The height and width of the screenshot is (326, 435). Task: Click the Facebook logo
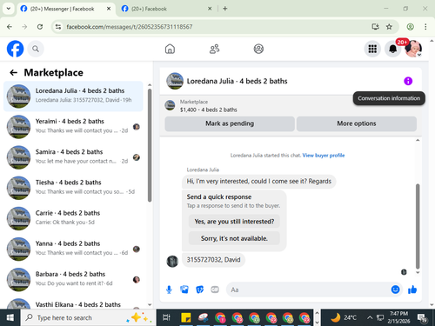pyautogui.click(x=15, y=49)
